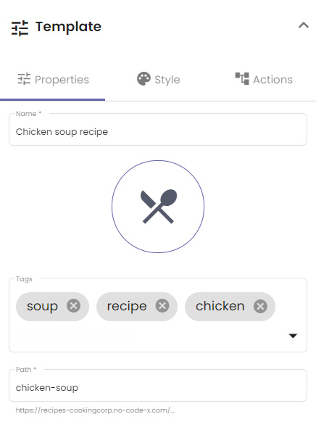Click the Path field containing chicken-soup
Screen dimensions: 316x422
click(x=158, y=386)
